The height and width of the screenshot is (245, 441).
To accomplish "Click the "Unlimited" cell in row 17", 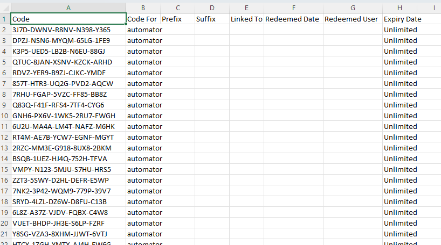I will click(400, 191).
